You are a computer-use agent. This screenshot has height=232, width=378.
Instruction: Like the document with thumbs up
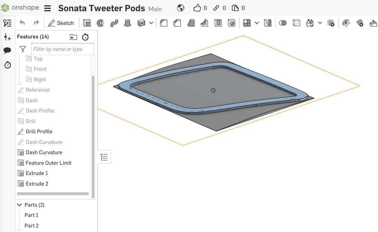coord(197,8)
